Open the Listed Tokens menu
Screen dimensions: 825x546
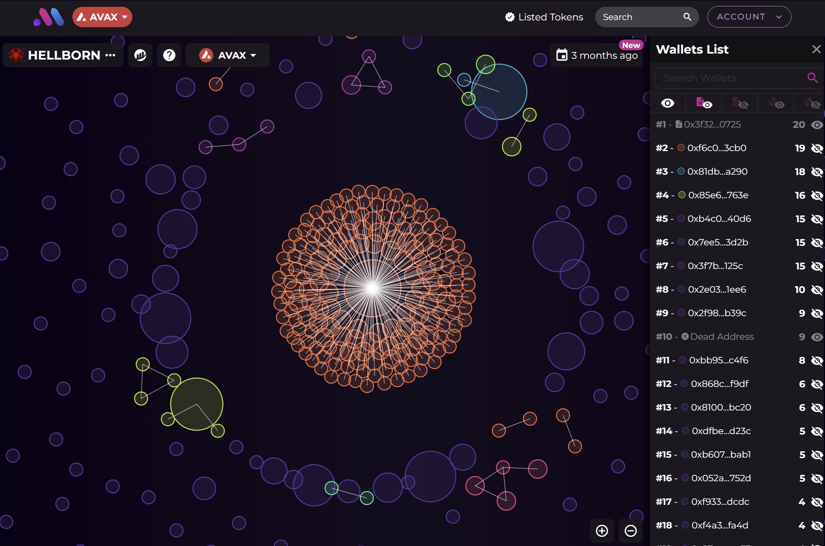(544, 17)
